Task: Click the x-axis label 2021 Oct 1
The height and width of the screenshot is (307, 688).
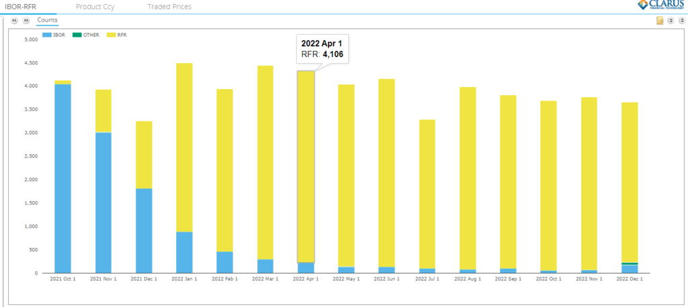Action: point(62,279)
